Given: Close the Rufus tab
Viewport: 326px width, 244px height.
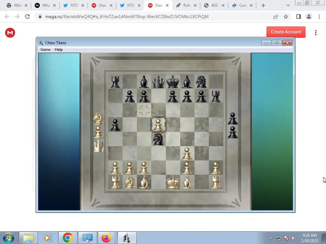Looking at the screenshot, I should [x=195, y=6].
